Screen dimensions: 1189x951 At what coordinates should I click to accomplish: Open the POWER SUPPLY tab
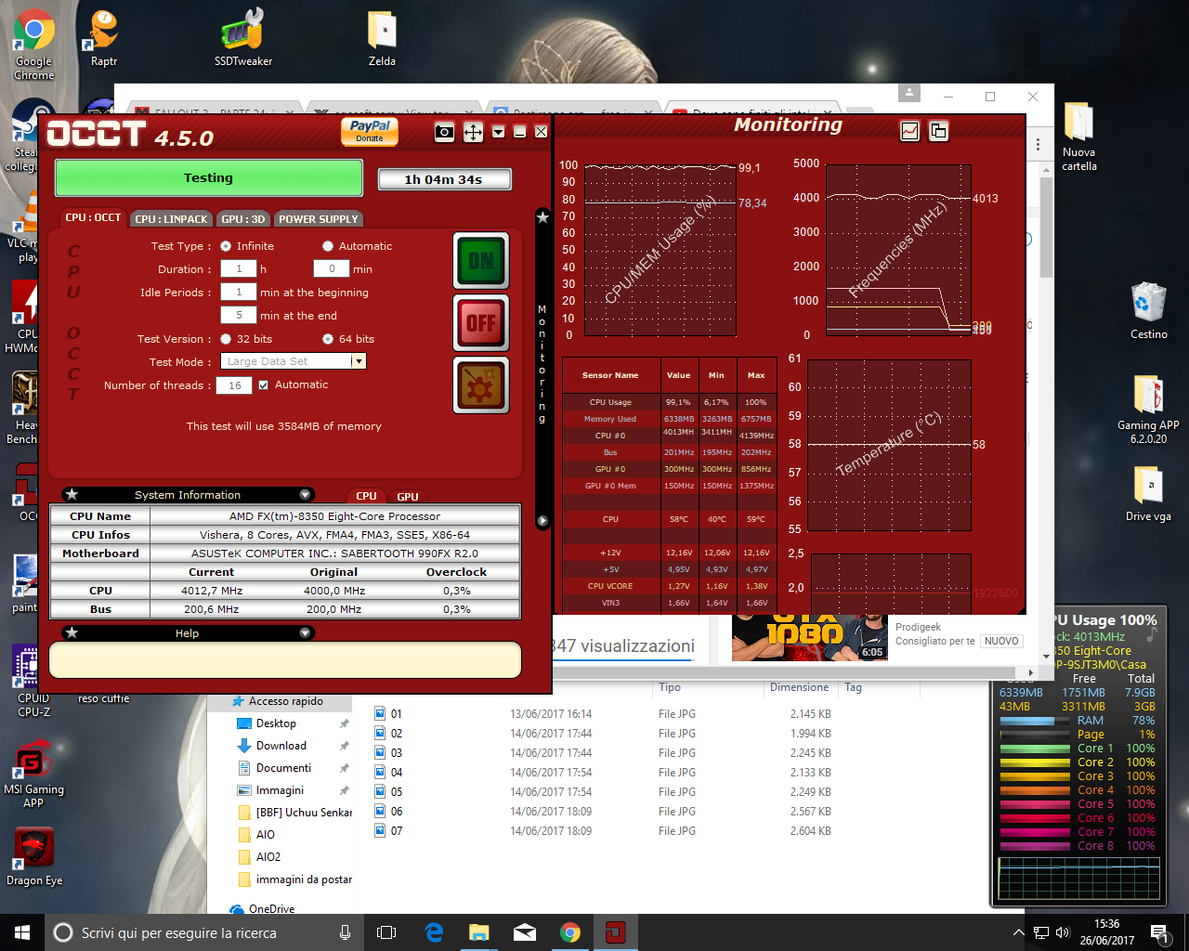pyautogui.click(x=319, y=219)
